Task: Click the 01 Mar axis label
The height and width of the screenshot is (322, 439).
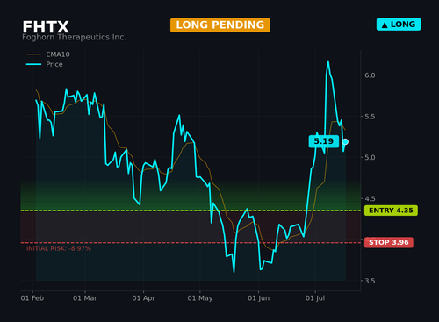Action: [x=85, y=298]
